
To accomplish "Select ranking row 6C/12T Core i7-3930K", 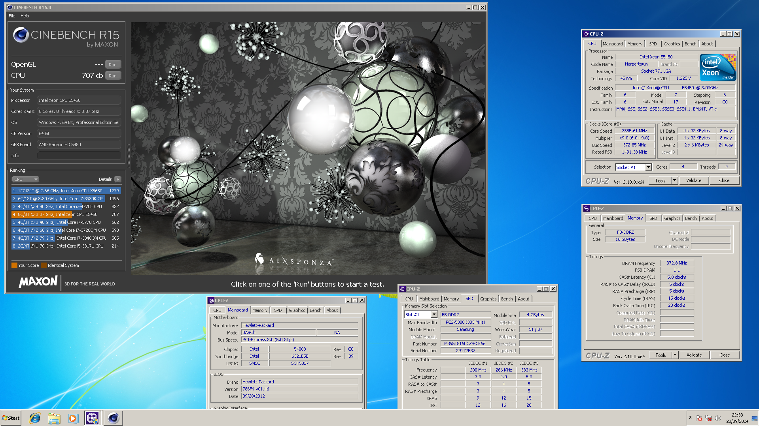I will 66,199.
